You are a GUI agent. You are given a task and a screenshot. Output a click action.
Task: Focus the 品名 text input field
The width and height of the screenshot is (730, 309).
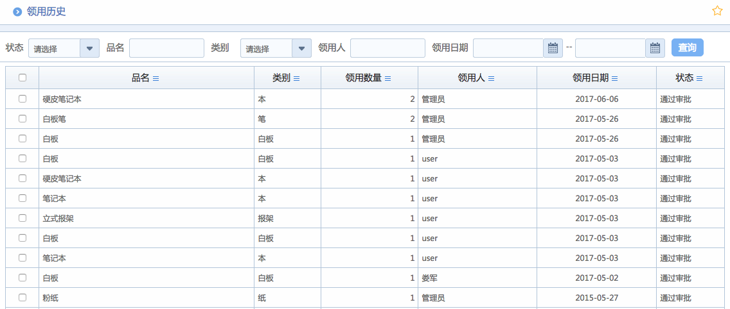[166, 48]
